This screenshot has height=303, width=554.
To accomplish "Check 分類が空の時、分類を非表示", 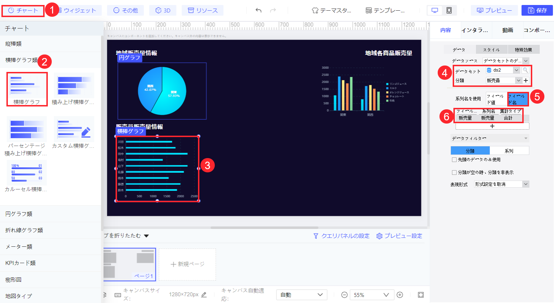I will [x=454, y=172].
